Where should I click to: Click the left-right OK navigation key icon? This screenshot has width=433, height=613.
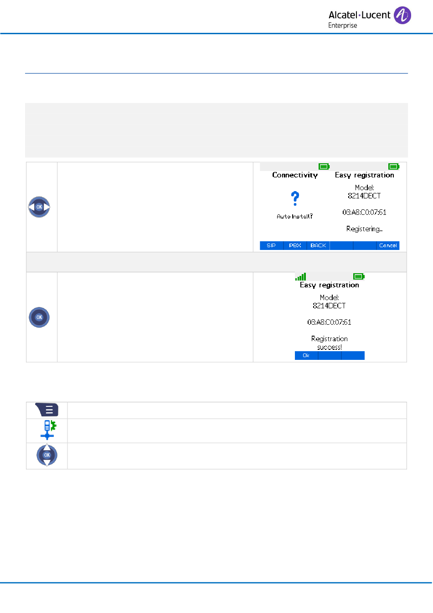(39, 207)
